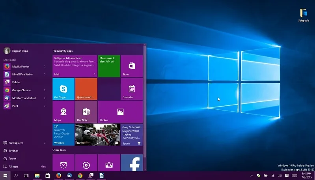Show hidden system tray icons
Viewport: 315px width, 180px height.
252,176
